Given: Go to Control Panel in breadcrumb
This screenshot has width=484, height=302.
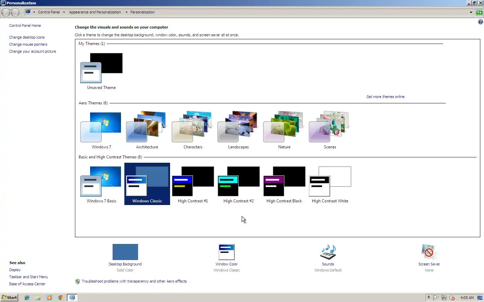Looking at the screenshot, I should [x=49, y=12].
